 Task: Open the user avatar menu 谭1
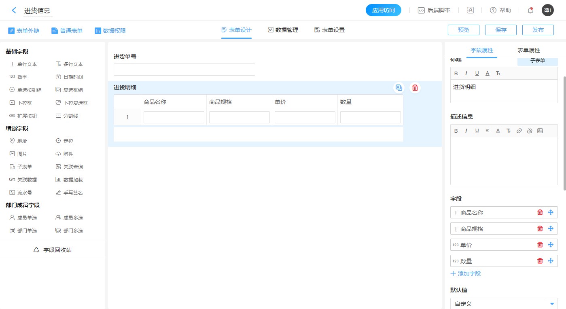547,11
